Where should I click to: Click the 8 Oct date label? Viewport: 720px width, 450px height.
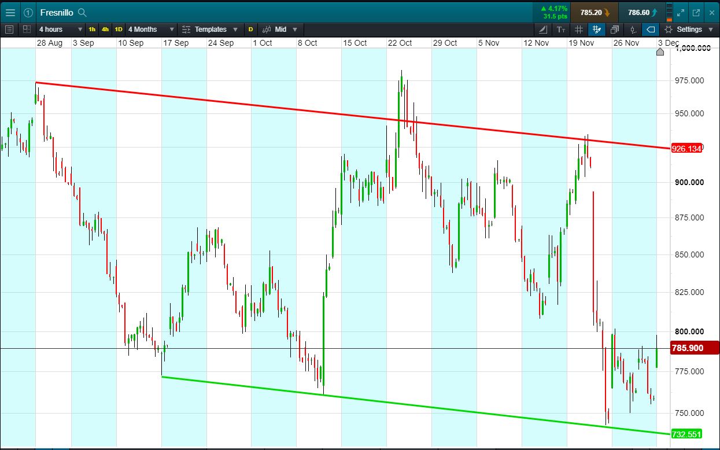click(307, 43)
